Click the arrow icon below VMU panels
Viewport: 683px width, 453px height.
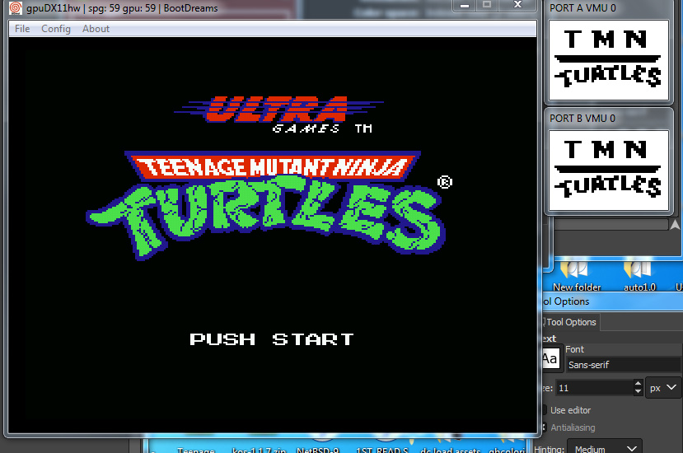click(x=675, y=224)
